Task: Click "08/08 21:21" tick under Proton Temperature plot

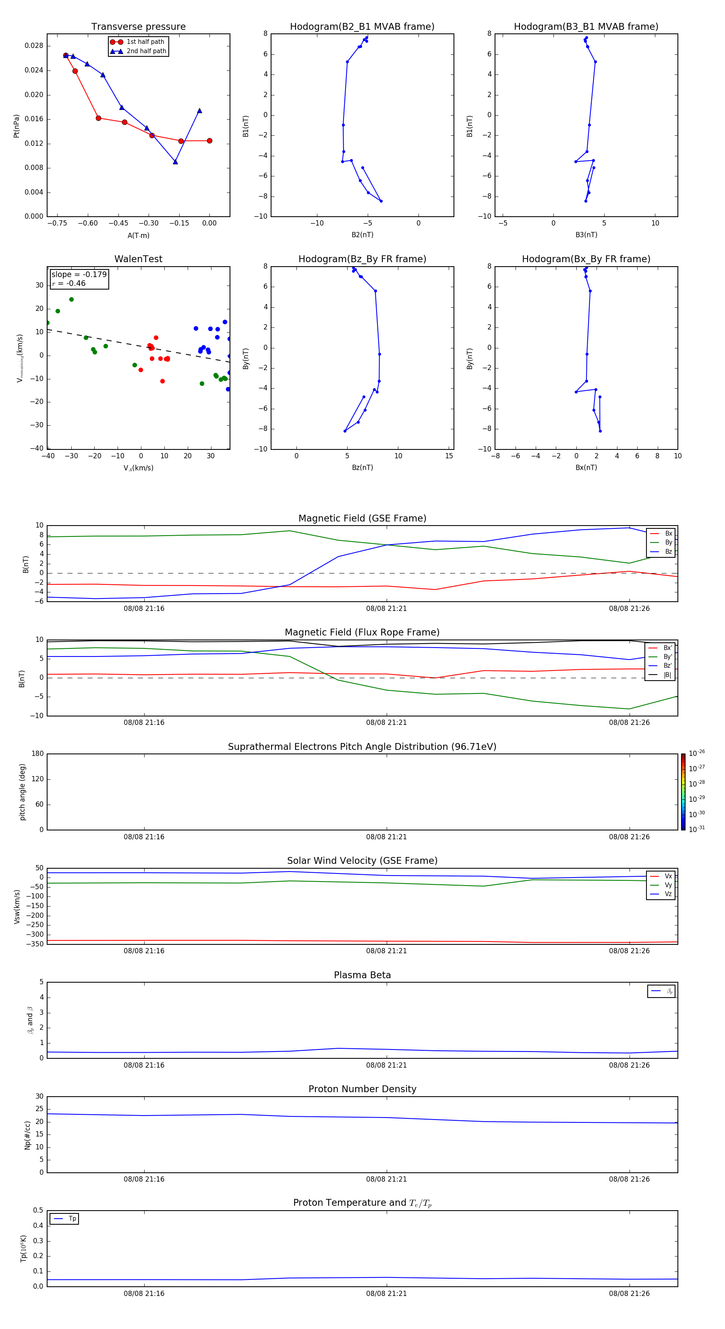Action: click(387, 1294)
